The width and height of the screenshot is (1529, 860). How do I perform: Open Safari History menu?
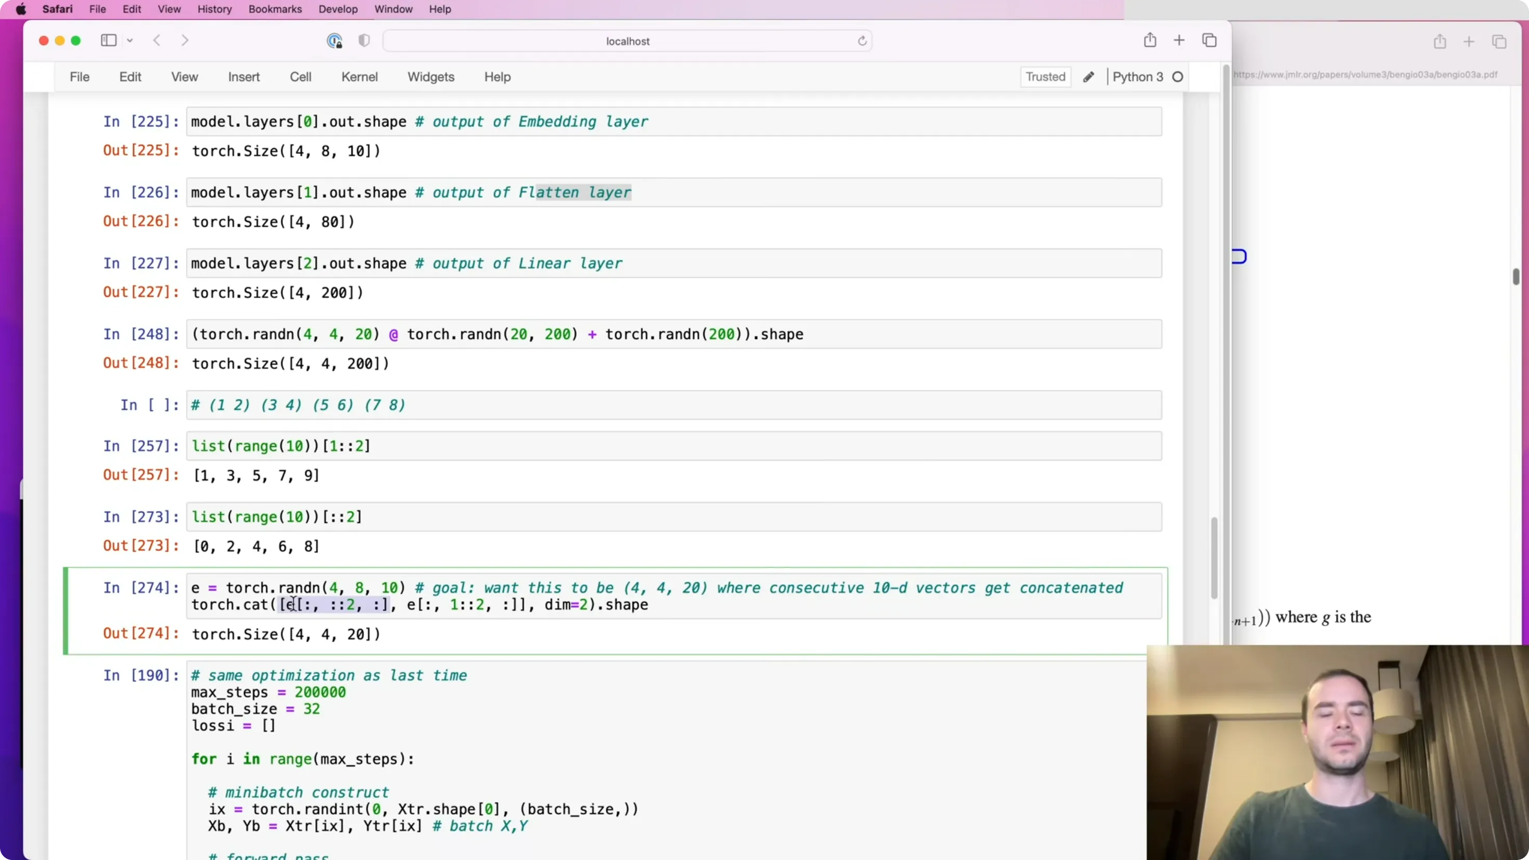214,9
